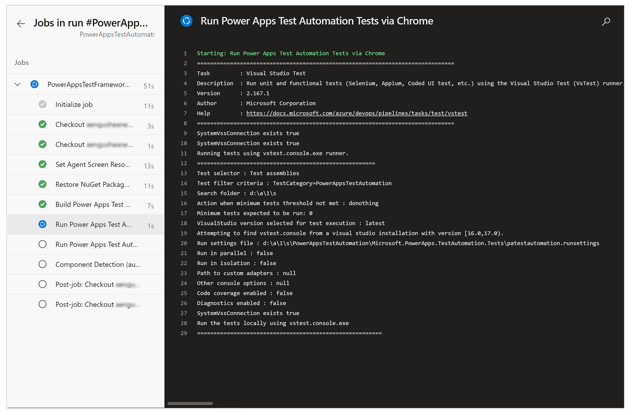Viewport: 632px width, 415px height.
Task: Click the pending circle icon for Component Detection
Action: point(42,264)
